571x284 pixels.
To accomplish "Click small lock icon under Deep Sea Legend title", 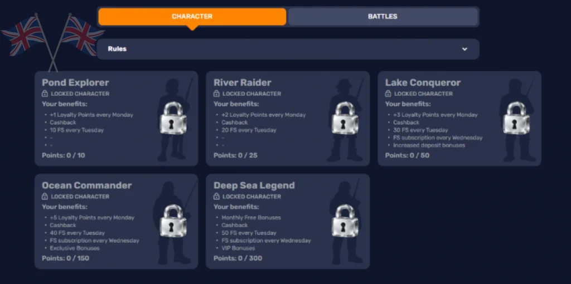I will (x=216, y=197).
